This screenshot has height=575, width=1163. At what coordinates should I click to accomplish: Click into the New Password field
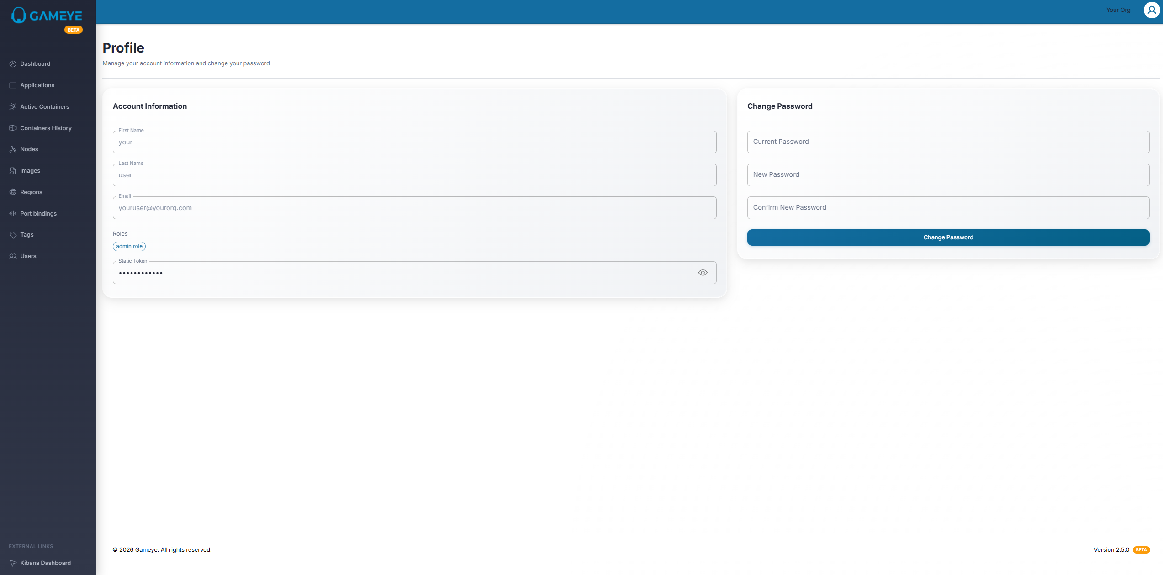(948, 175)
